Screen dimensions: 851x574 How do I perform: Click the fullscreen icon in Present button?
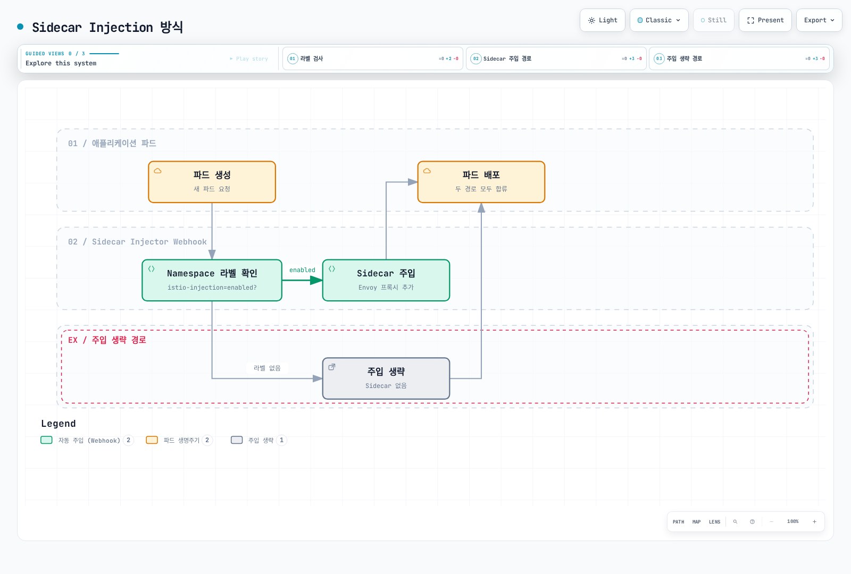click(x=750, y=20)
